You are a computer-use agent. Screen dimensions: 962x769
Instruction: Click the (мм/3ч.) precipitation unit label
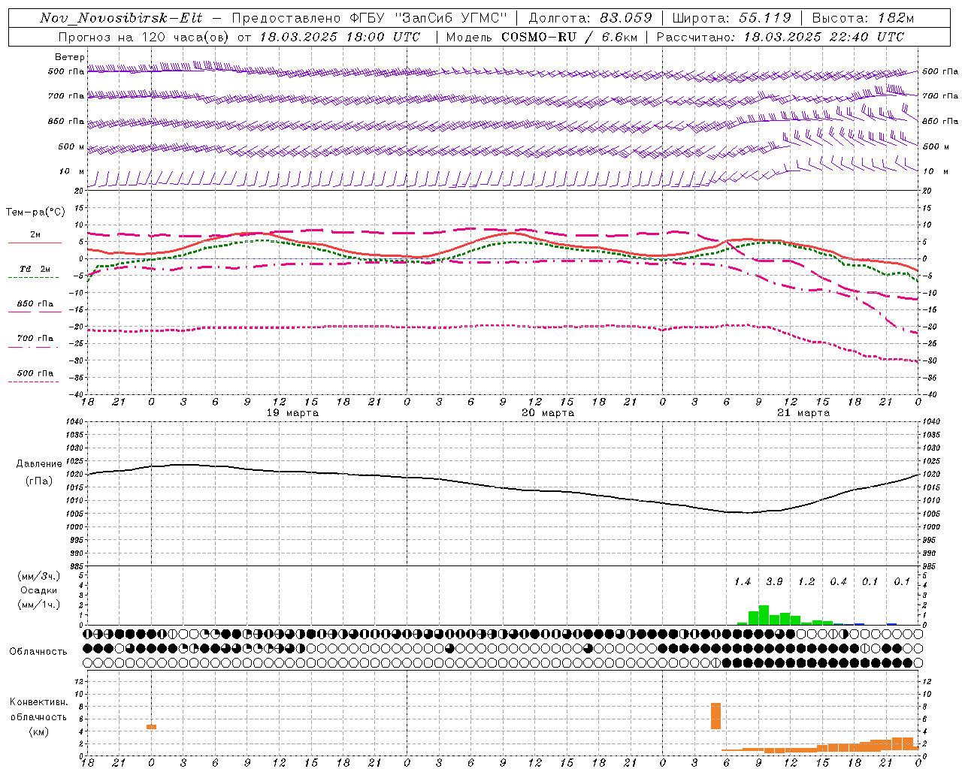click(39, 576)
